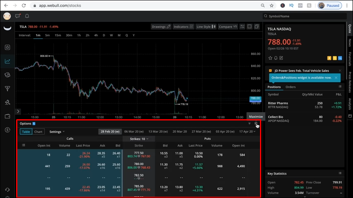Reload the page in browser
The image size is (353, 198).
24,5
